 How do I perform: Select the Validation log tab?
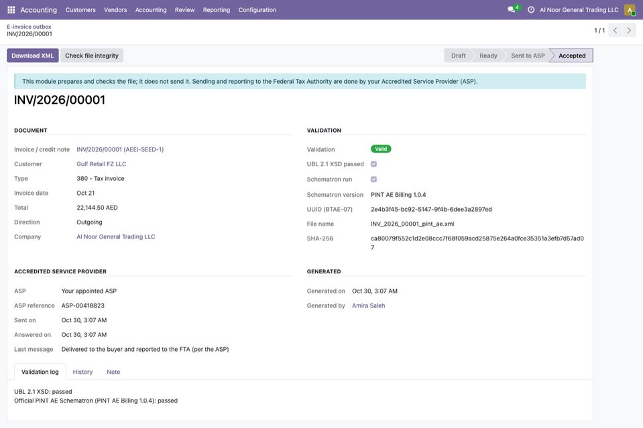pyautogui.click(x=40, y=372)
